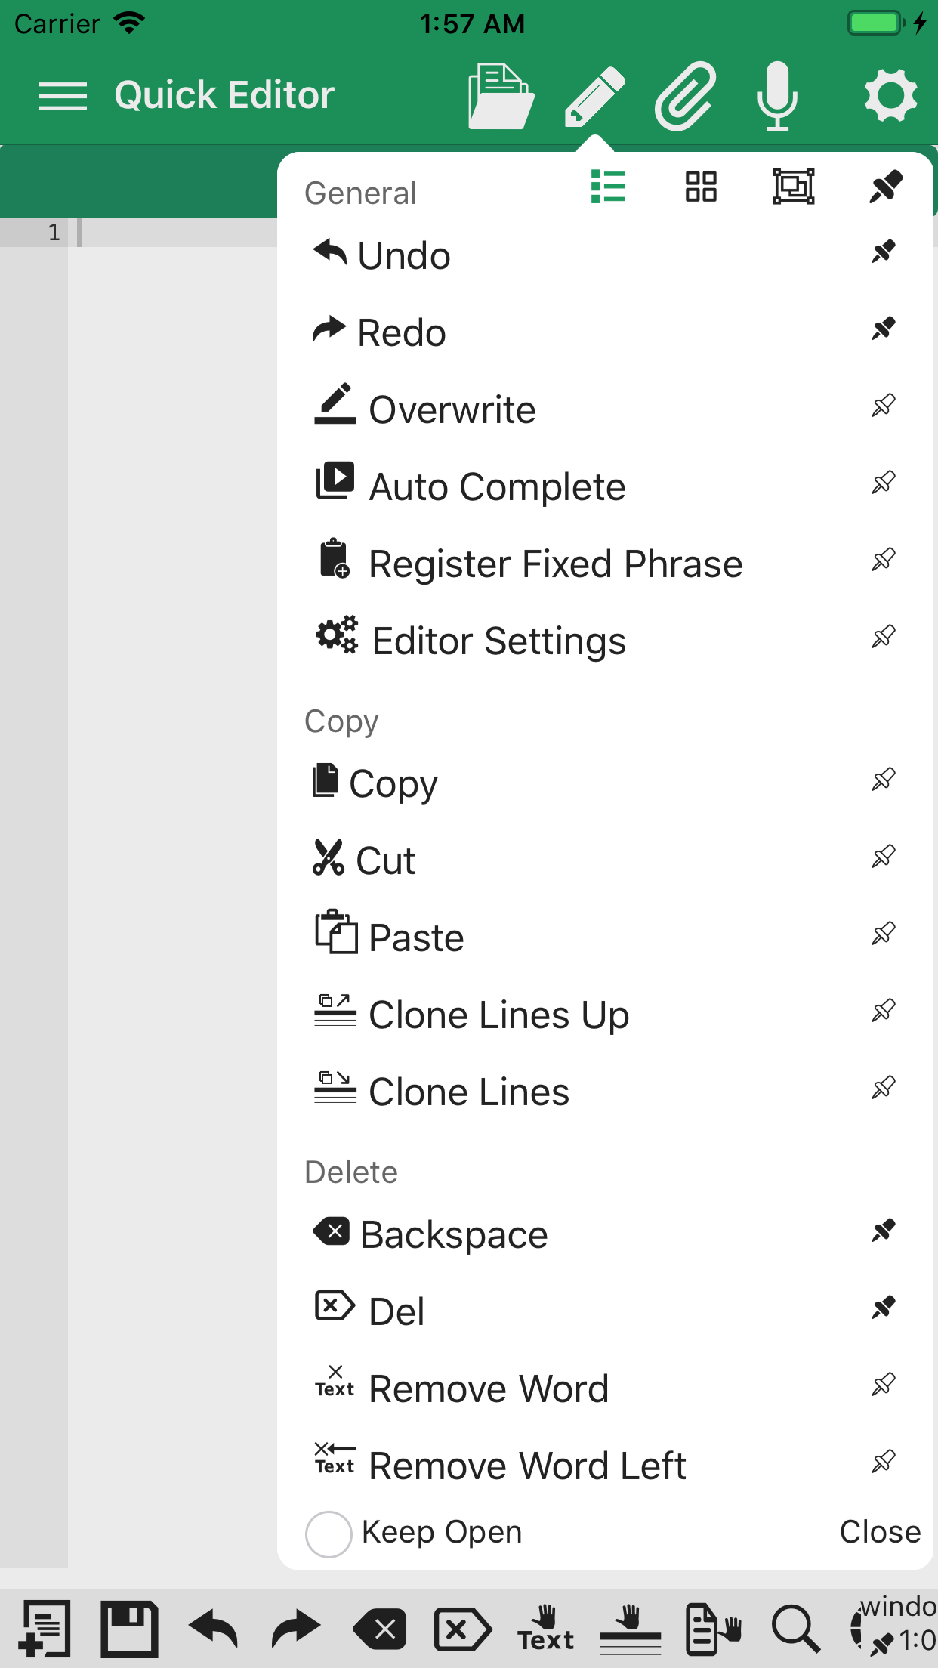Unpin the Undo command
The height and width of the screenshot is (1668, 938).
(883, 252)
